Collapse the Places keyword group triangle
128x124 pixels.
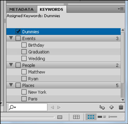(11, 85)
